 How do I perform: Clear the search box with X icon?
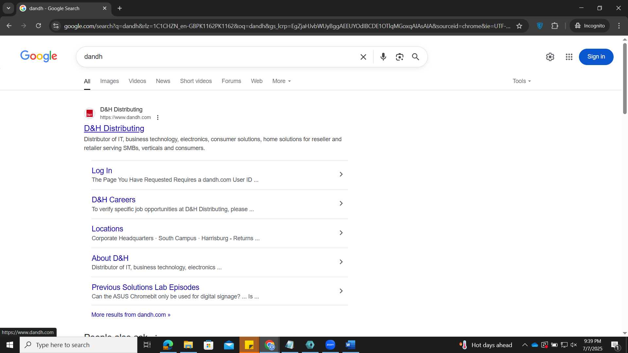[363, 57]
